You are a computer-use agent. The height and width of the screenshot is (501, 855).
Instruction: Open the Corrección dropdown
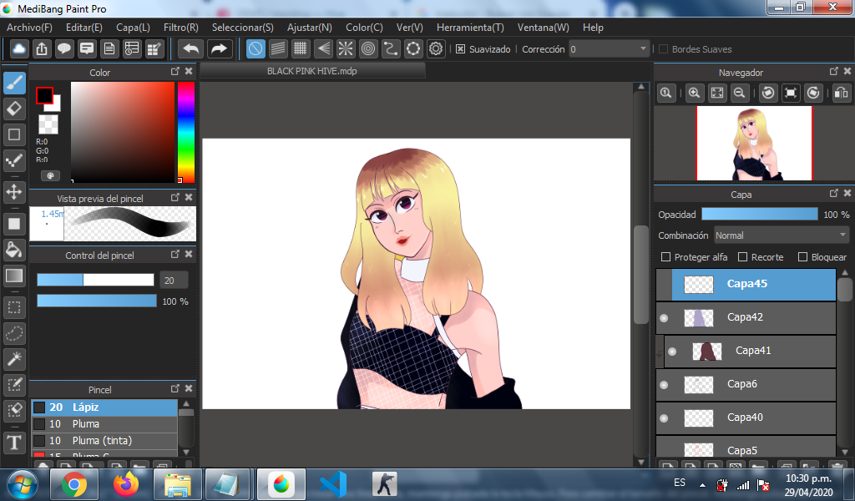click(609, 49)
